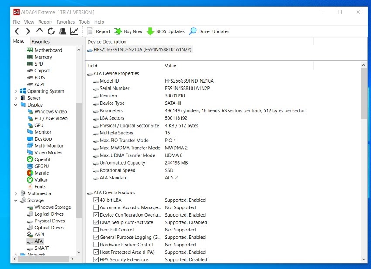Switch to the Favorites tab in the sidebar

pos(41,41)
